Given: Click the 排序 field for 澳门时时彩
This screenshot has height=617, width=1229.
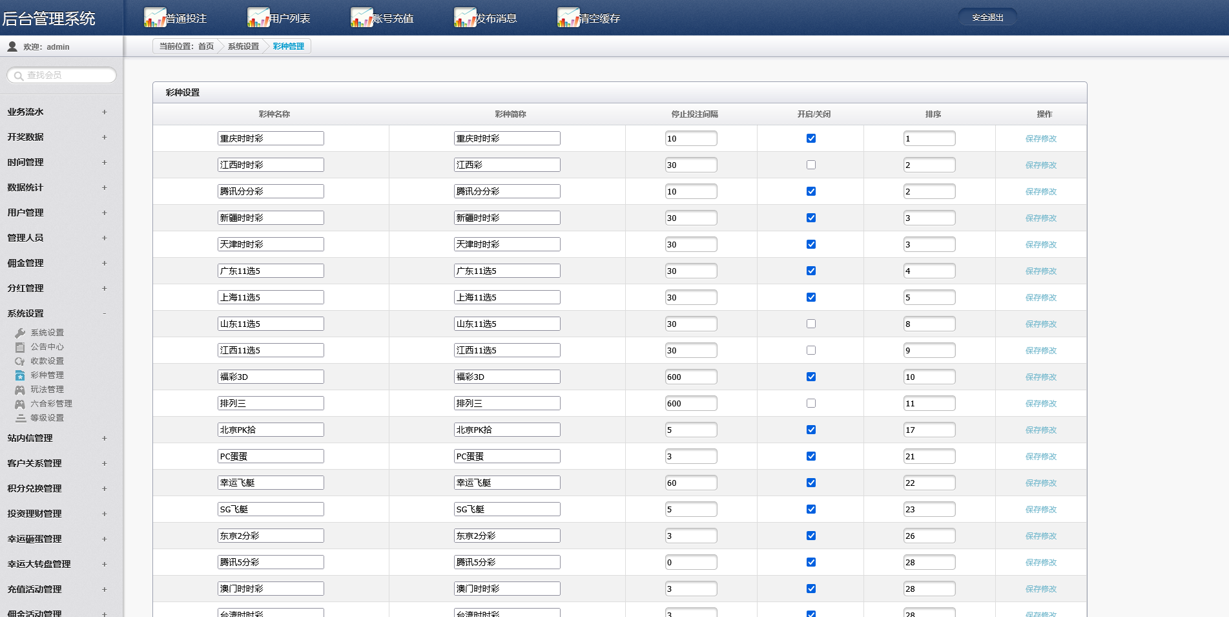Looking at the screenshot, I should (929, 589).
